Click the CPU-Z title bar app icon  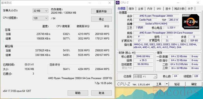(118, 3)
